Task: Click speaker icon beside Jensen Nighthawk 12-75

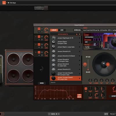Action: click(x=54, y=37)
